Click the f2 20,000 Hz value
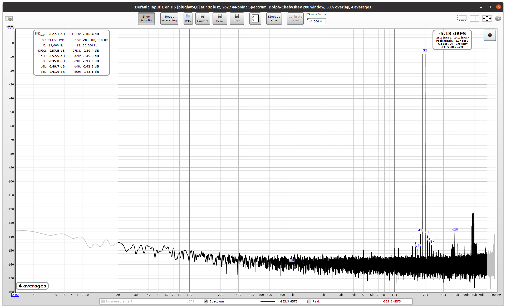The height and width of the screenshot is (308, 506). tap(90, 45)
